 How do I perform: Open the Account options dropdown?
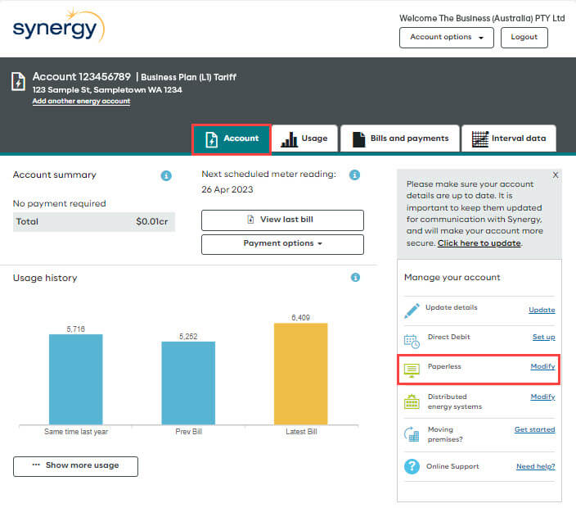(447, 38)
